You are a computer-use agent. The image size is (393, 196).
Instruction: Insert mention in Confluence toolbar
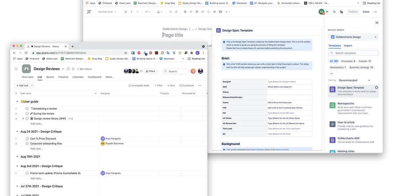coord(203,12)
